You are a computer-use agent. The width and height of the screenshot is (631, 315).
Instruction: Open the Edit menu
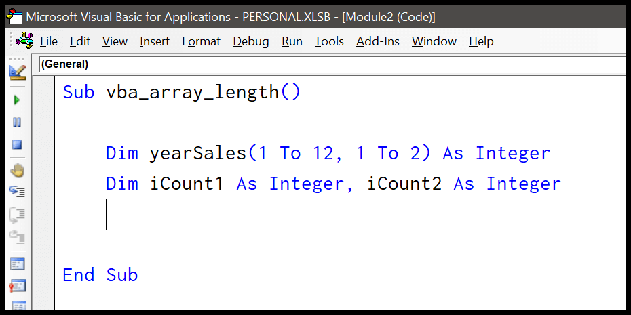pos(80,41)
